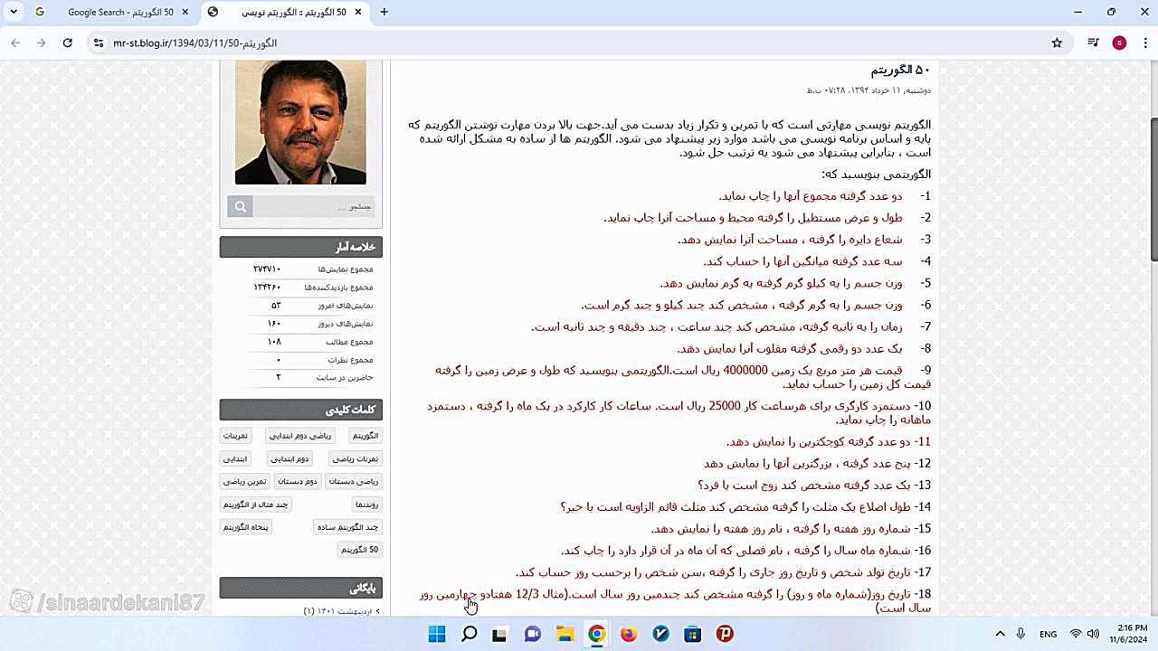Switch the ENG input language
This screenshot has width=1158, height=651.
1049,634
